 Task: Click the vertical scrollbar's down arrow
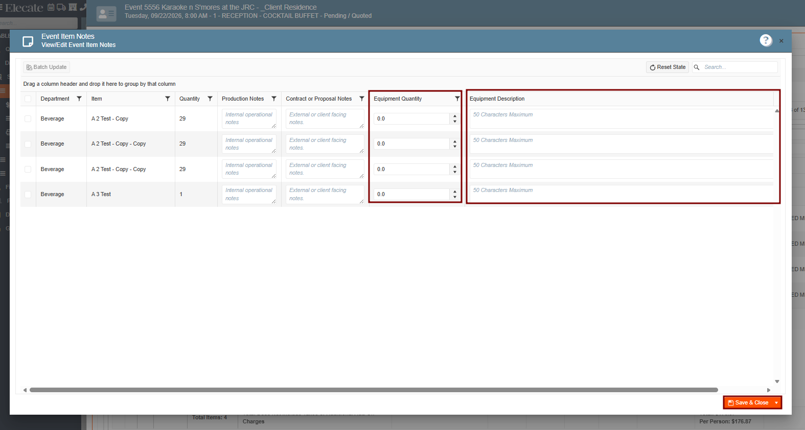[777, 381]
